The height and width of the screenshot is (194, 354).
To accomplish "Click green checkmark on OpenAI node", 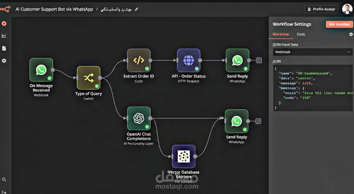I will click(147, 127).
